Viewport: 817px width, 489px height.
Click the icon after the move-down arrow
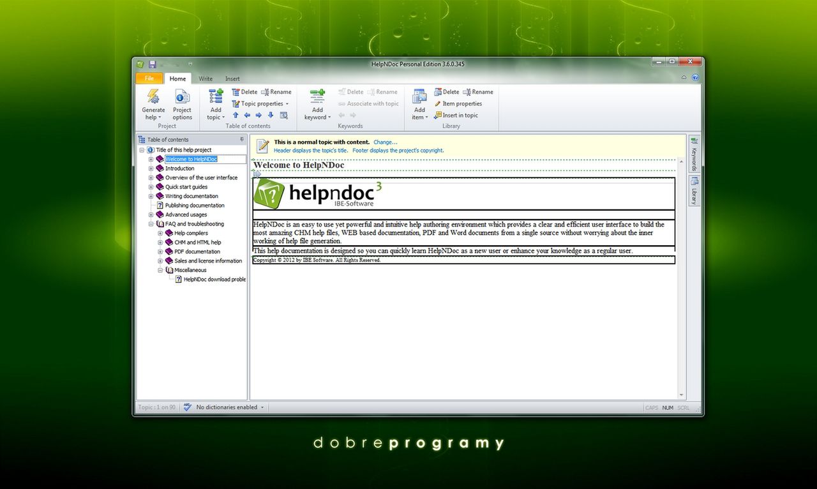pos(283,116)
